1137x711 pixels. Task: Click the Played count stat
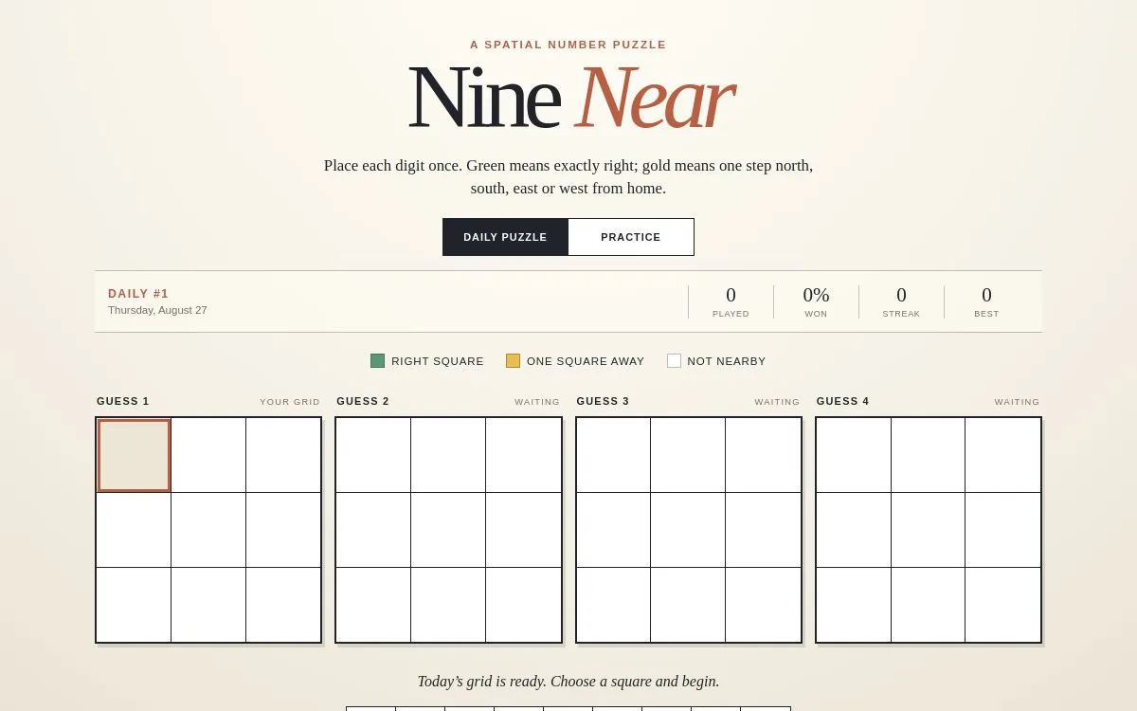pos(731,301)
